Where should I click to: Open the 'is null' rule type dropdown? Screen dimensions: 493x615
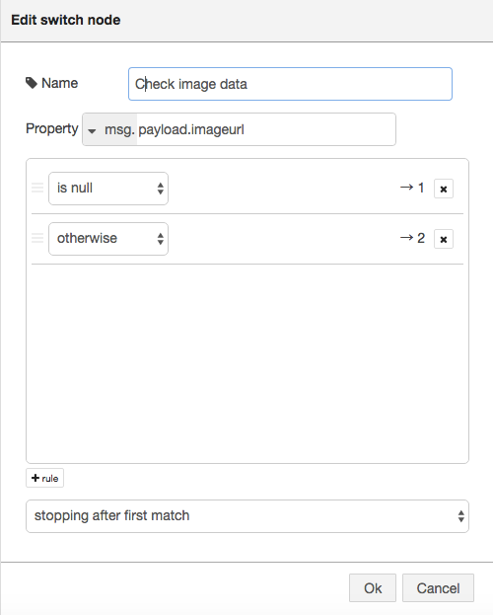(108, 189)
